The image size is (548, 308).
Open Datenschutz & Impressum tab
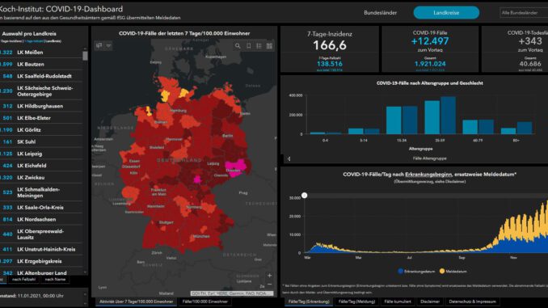click(x=473, y=302)
